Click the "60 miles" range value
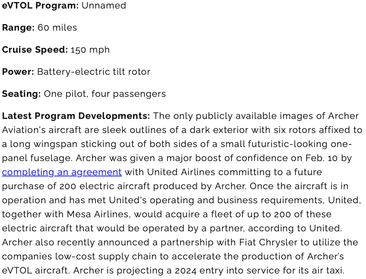 point(57,28)
